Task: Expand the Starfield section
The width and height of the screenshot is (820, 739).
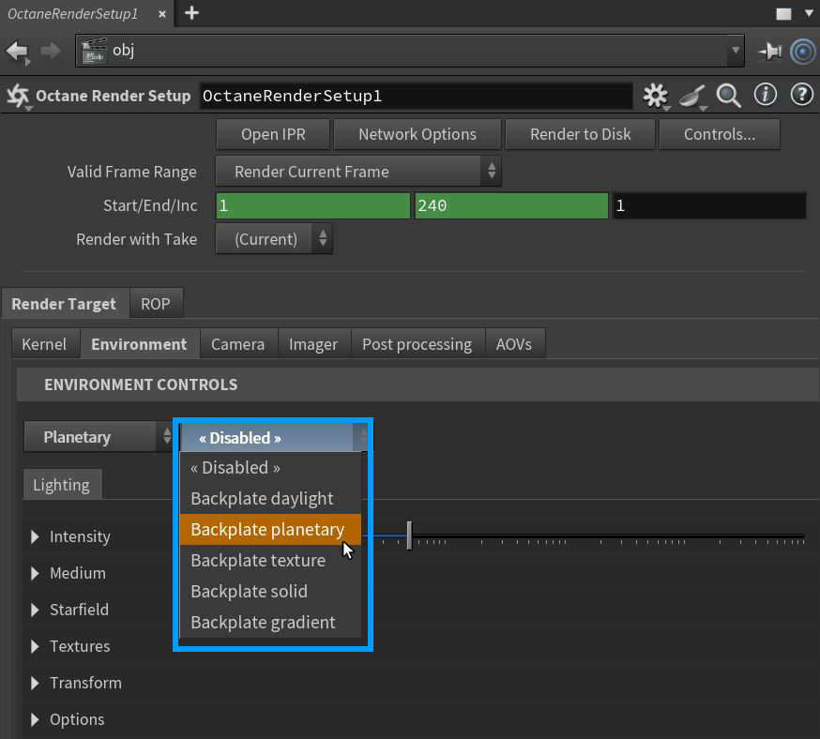Action: pos(35,610)
